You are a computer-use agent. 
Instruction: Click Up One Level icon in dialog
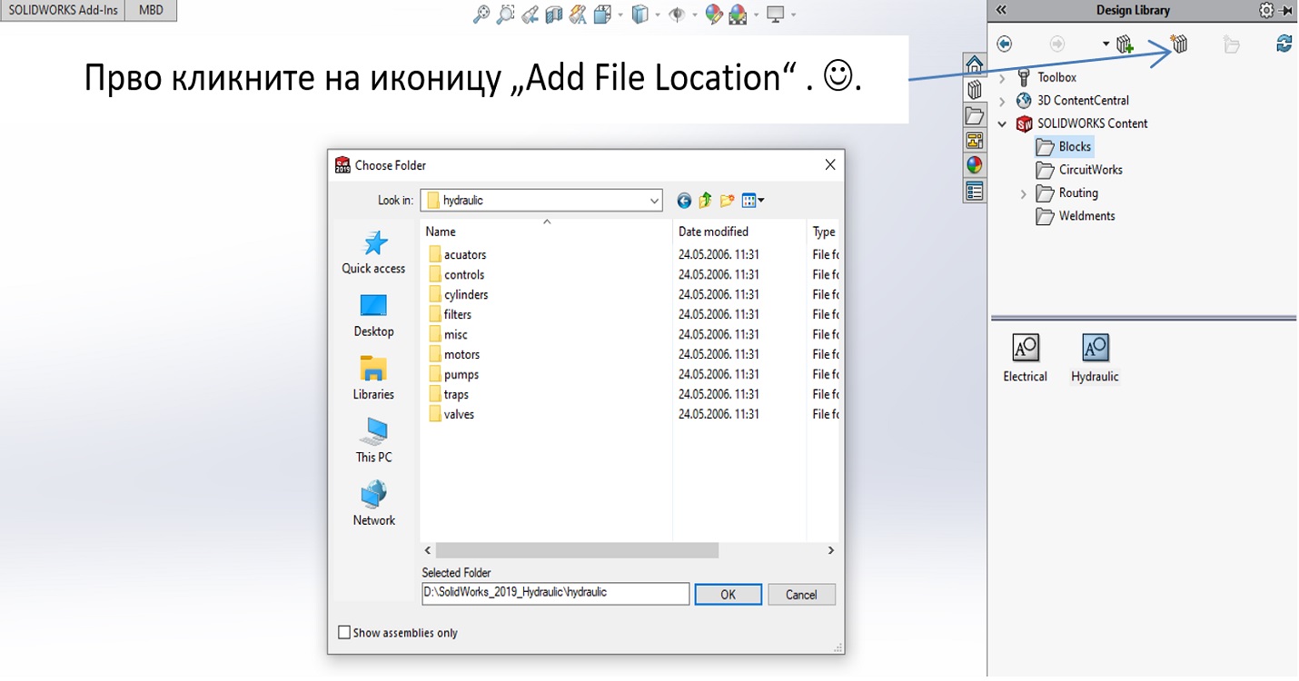pyautogui.click(x=705, y=201)
